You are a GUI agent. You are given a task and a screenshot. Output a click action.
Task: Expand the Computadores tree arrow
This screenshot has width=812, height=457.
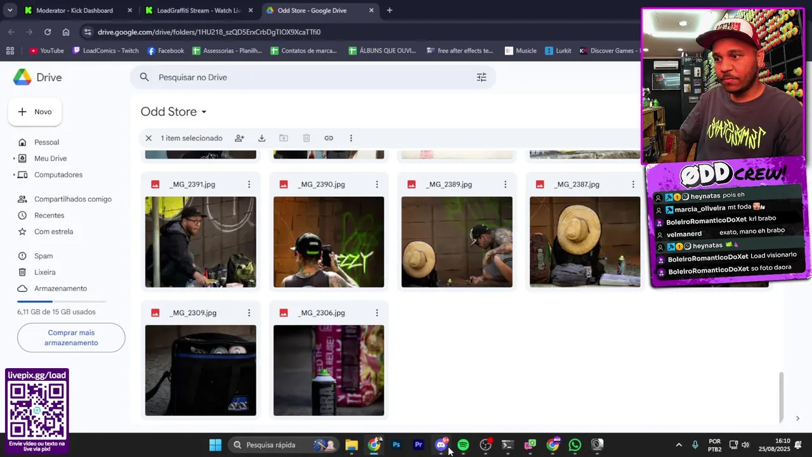14,175
